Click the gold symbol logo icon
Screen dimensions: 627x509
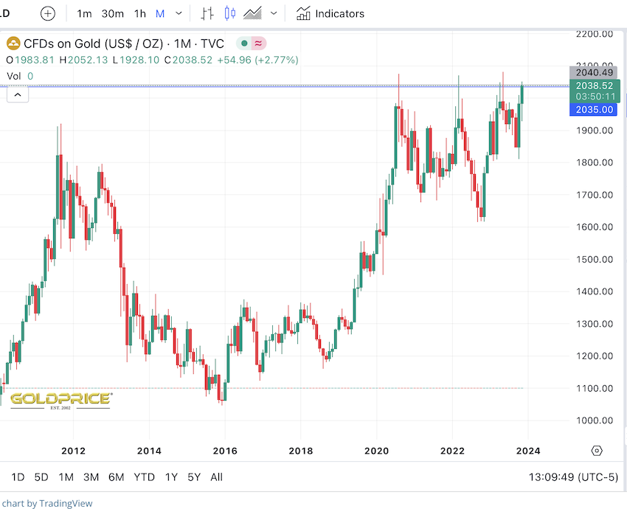(x=13, y=43)
